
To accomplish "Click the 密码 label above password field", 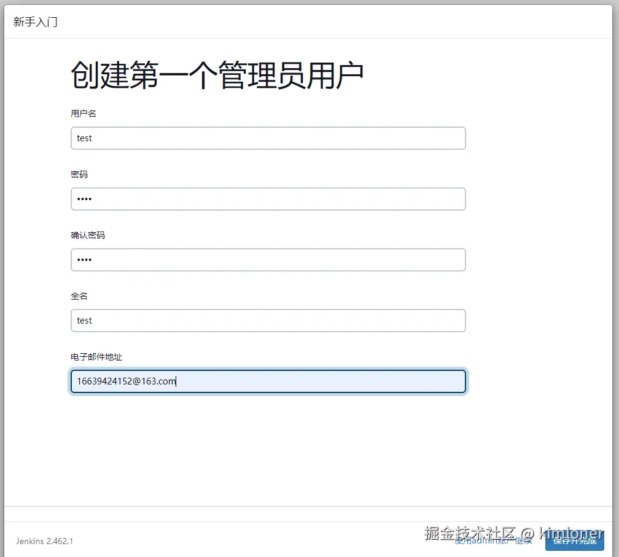I will [x=79, y=174].
